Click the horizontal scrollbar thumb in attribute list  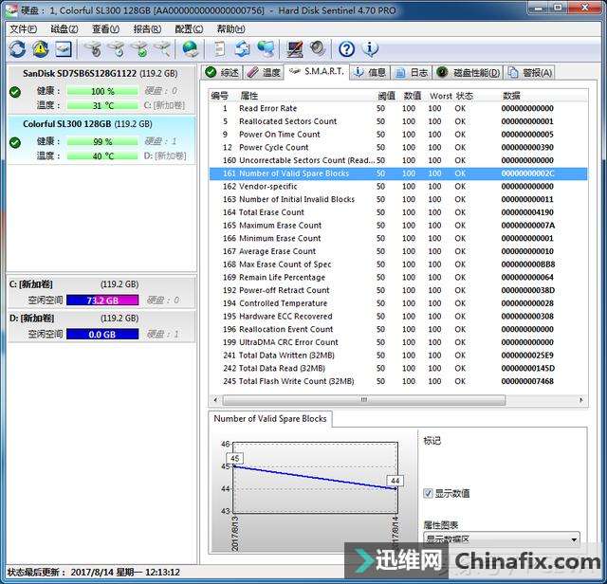tap(364, 400)
